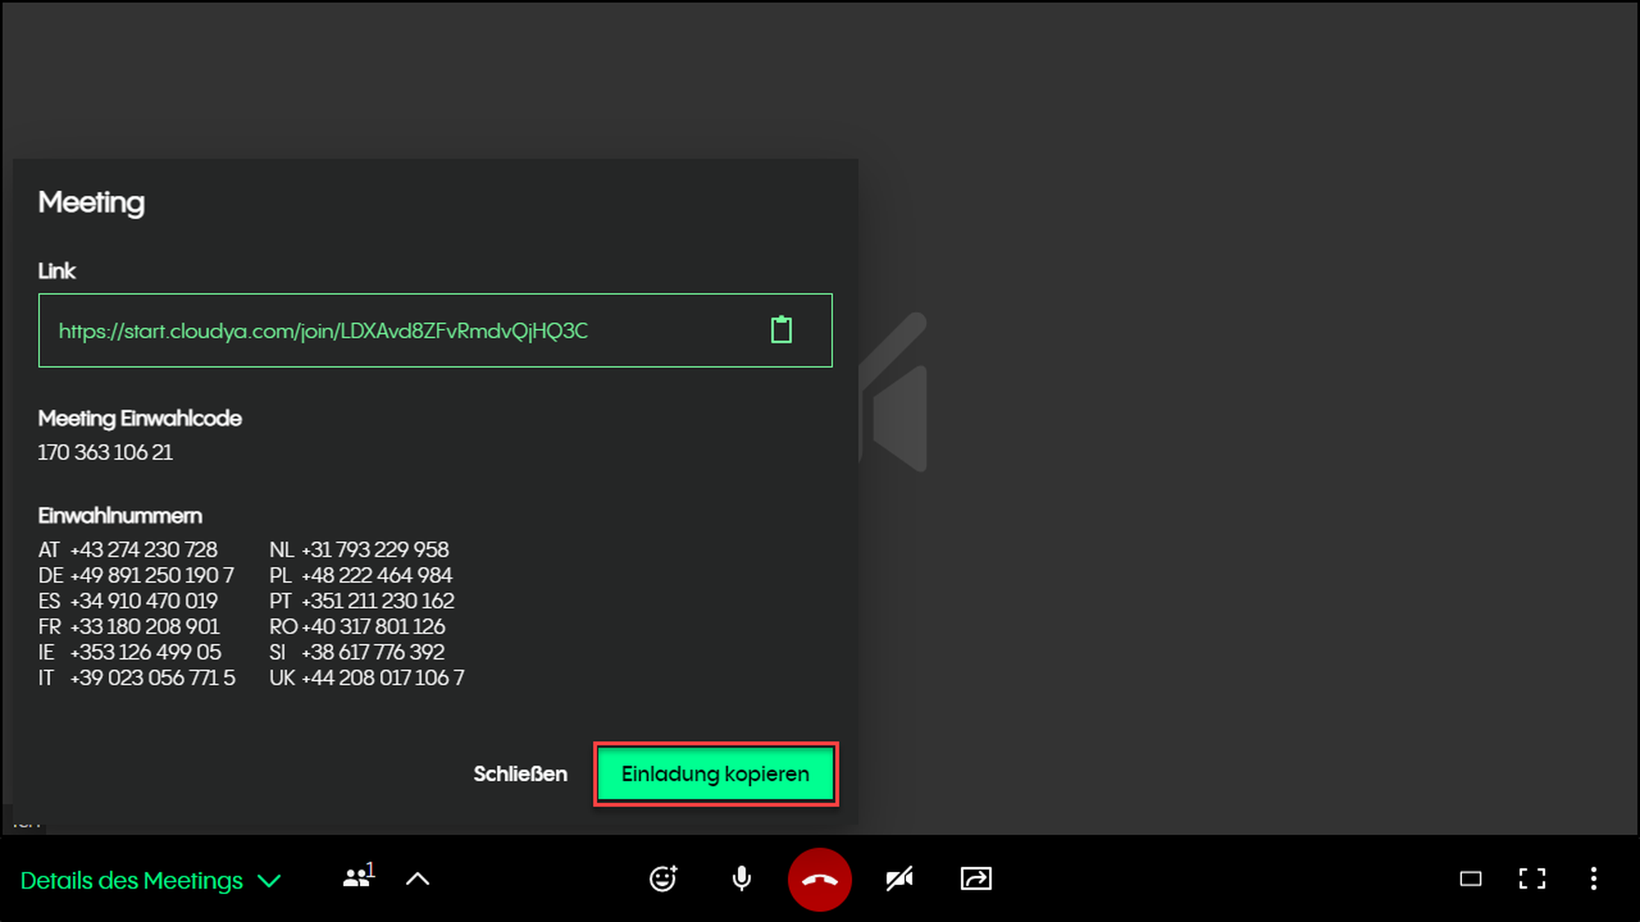The height and width of the screenshot is (922, 1640).
Task: Click the UK dial-in number
Action: pyautogui.click(x=382, y=678)
